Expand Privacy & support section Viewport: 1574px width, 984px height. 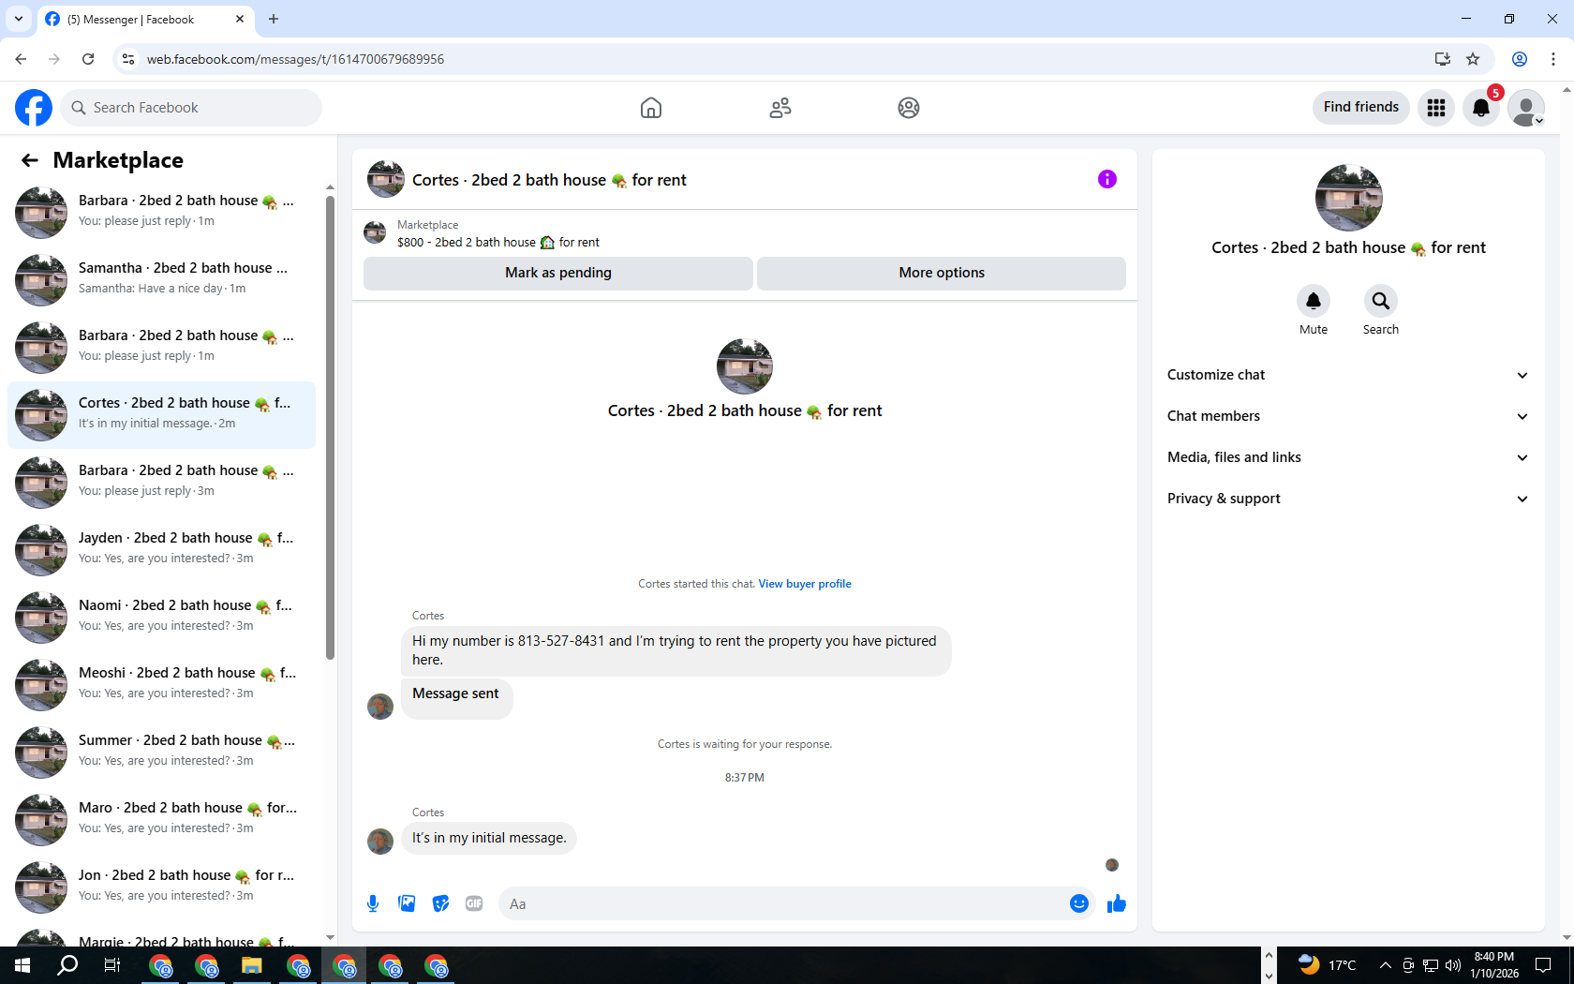1348,499
